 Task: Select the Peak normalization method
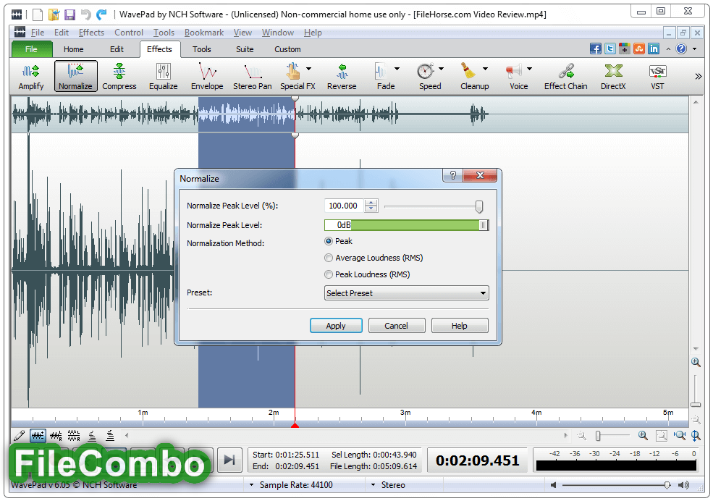coord(329,242)
